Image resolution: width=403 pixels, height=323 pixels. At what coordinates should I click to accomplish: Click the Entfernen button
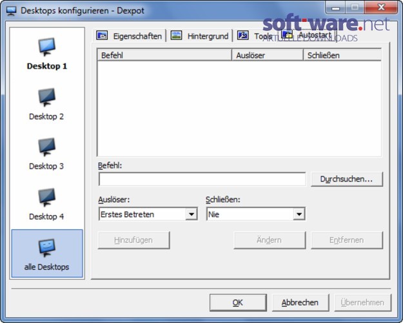(347, 240)
